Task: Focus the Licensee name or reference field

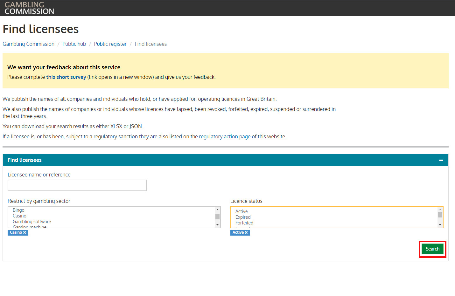Action: click(x=77, y=185)
